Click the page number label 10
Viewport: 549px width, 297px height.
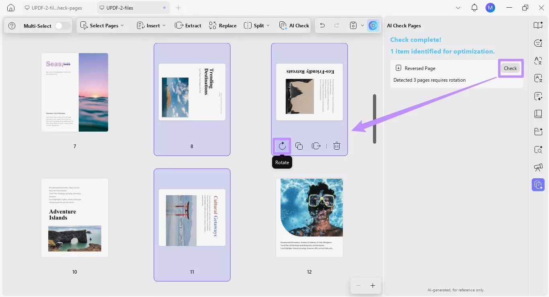point(75,272)
